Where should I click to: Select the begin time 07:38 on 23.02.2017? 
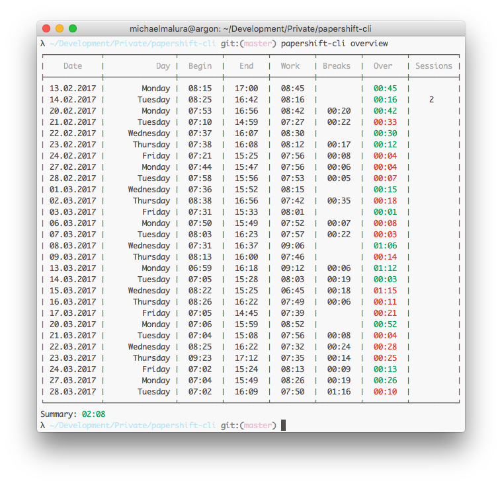click(x=200, y=145)
